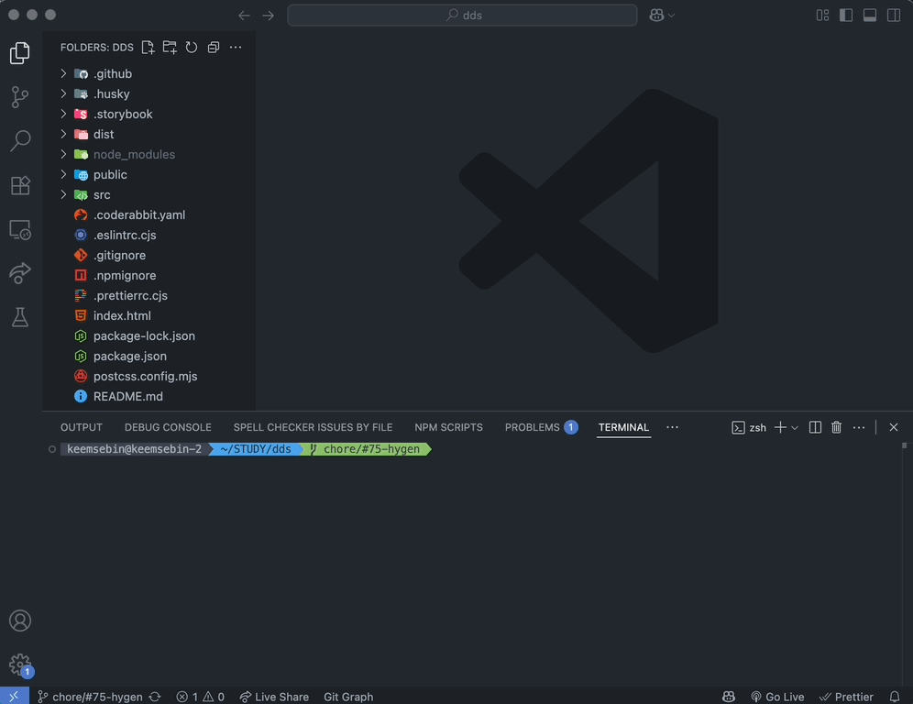The width and height of the screenshot is (913, 704).
Task: Toggle the bottom panel visibility
Action: (870, 16)
